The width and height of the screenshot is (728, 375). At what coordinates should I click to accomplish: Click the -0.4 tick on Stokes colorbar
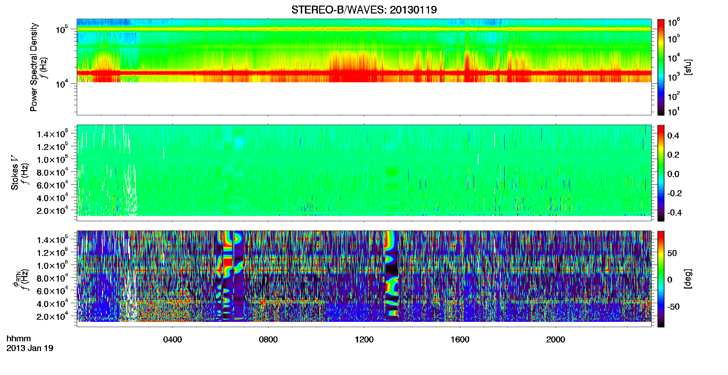click(675, 212)
